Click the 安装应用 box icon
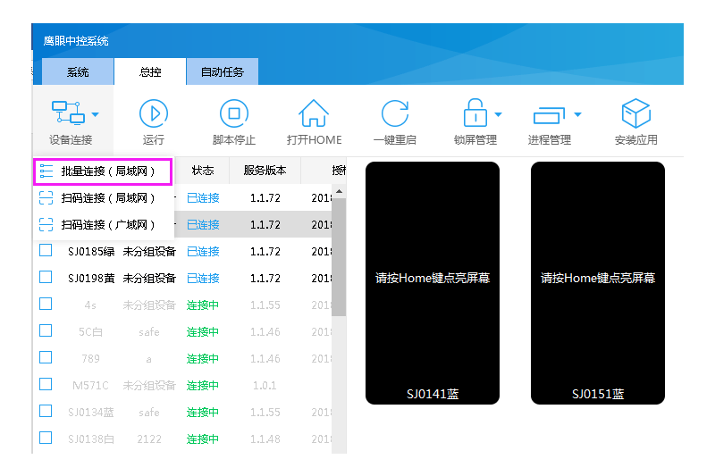 tap(635, 113)
